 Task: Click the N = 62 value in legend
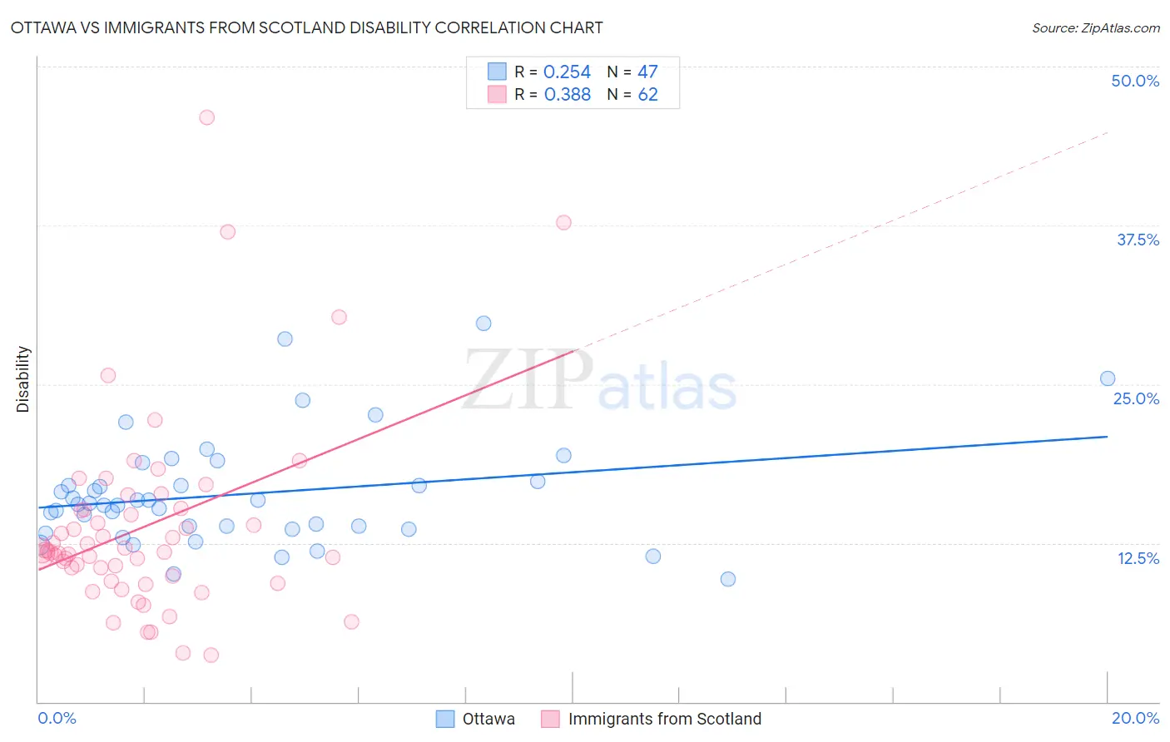(632, 94)
